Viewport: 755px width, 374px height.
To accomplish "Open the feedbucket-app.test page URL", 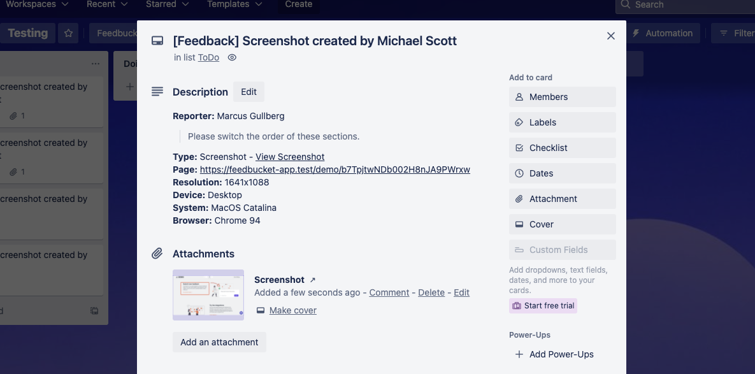I will point(335,169).
